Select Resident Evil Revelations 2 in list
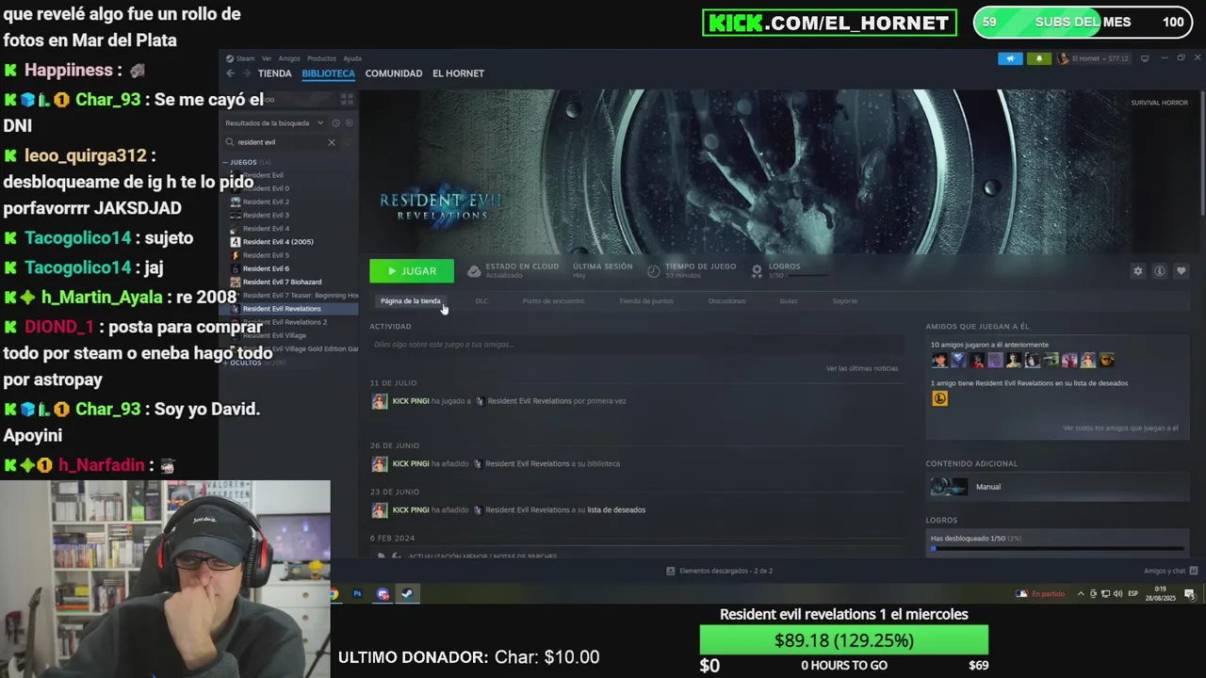 (x=285, y=322)
